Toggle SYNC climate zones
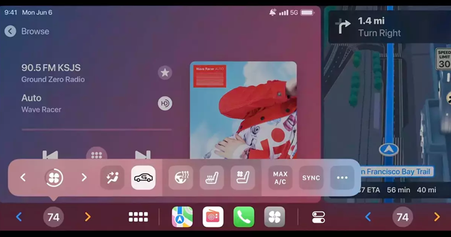The image size is (451, 237). [x=311, y=178]
